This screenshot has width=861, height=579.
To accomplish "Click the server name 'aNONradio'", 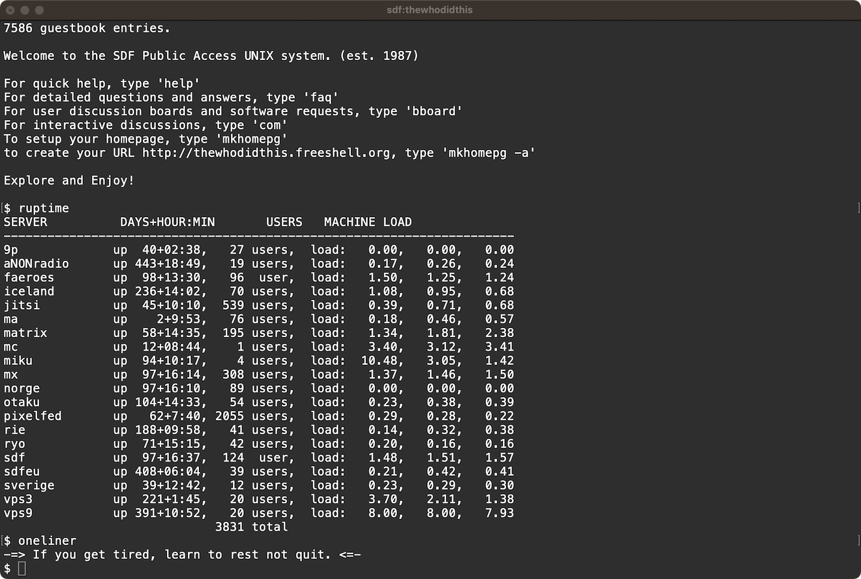I will (x=37, y=263).
